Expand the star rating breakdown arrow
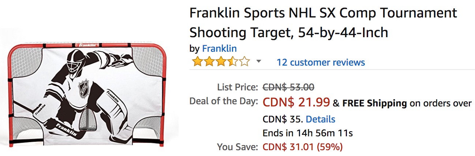Viewport: 475px width, 156px height. pos(259,62)
